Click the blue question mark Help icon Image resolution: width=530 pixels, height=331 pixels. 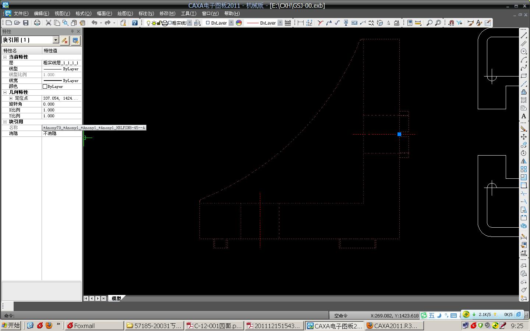[x=135, y=23]
